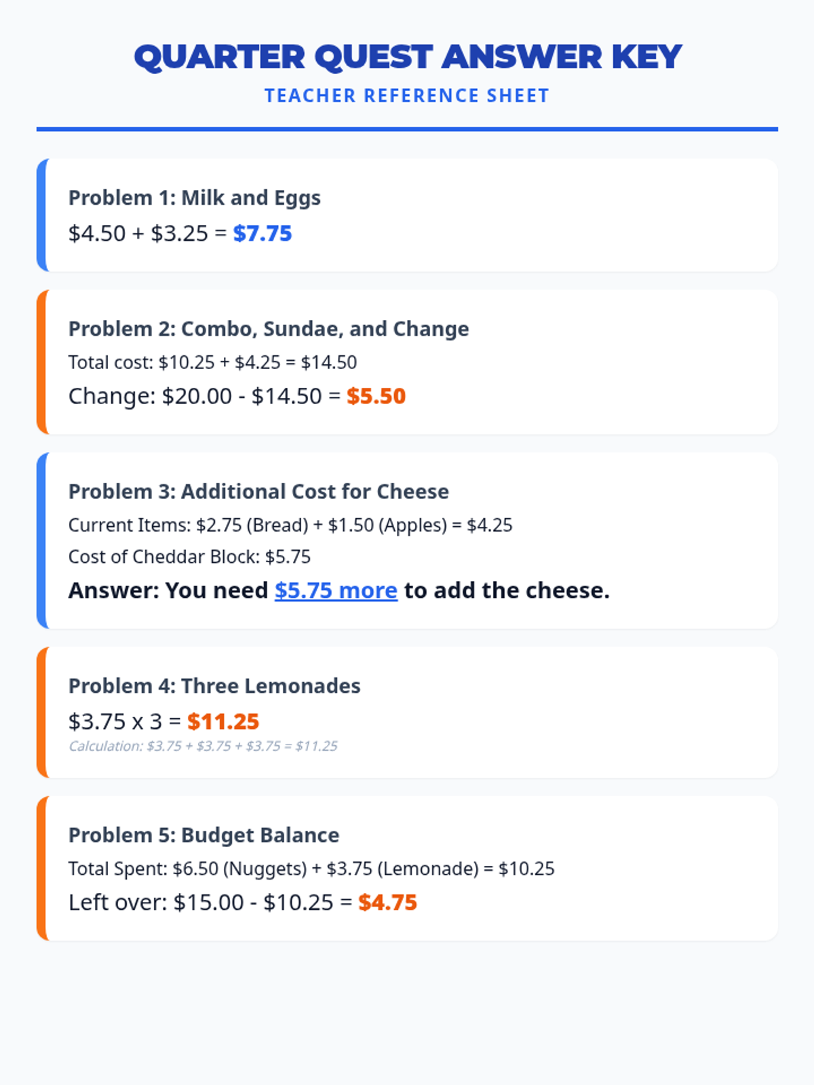The width and height of the screenshot is (814, 1085).
Task: Click the Total Spent nuggets and lemonade line
Action: pyautogui.click(x=311, y=869)
